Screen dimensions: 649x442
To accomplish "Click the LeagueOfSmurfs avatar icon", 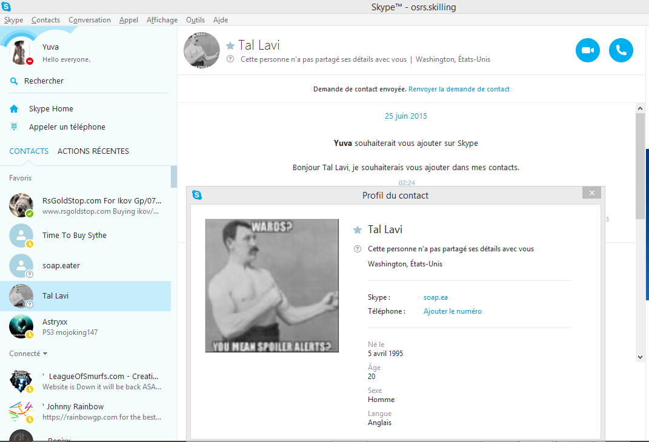I will pos(21,381).
